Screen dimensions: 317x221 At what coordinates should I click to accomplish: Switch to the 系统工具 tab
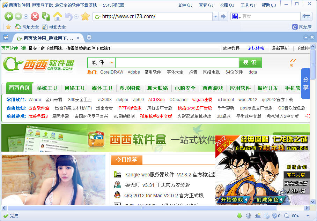(x=47, y=88)
